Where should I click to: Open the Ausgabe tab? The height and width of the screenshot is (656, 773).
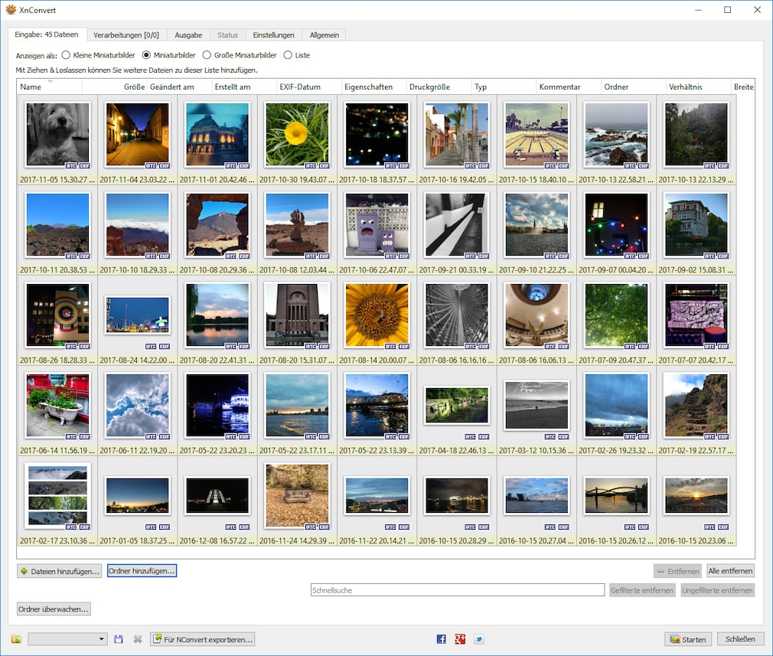coord(188,35)
